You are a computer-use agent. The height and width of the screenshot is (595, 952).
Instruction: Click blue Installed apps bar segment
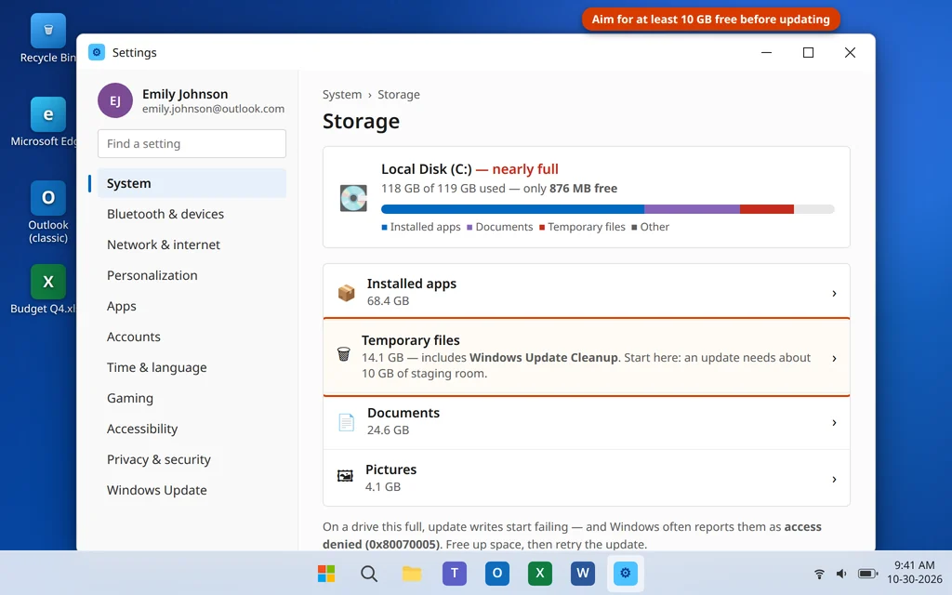tap(512, 209)
